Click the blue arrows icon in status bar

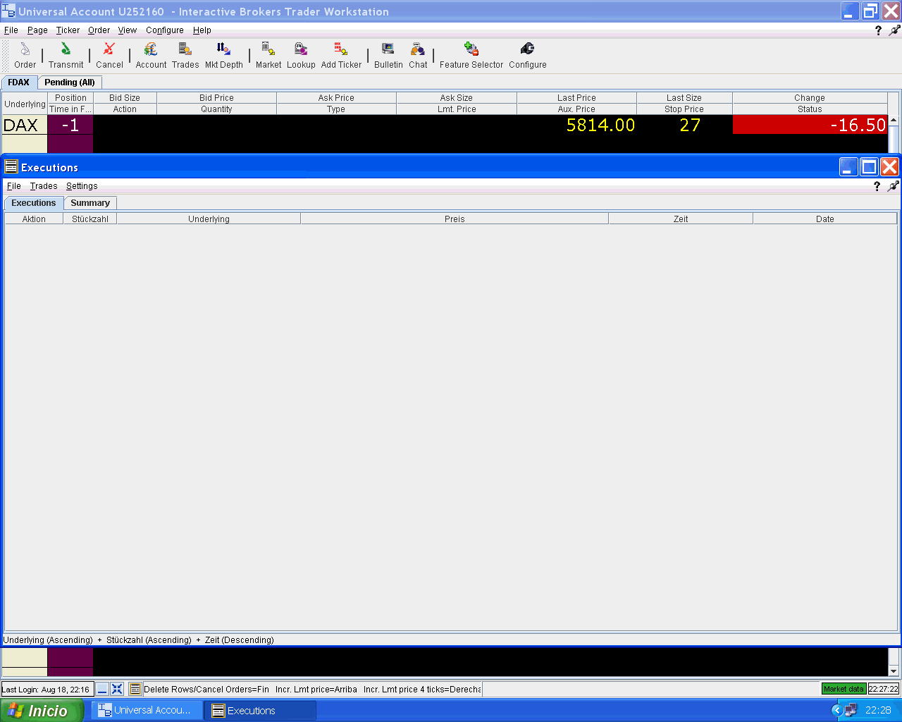(117, 689)
